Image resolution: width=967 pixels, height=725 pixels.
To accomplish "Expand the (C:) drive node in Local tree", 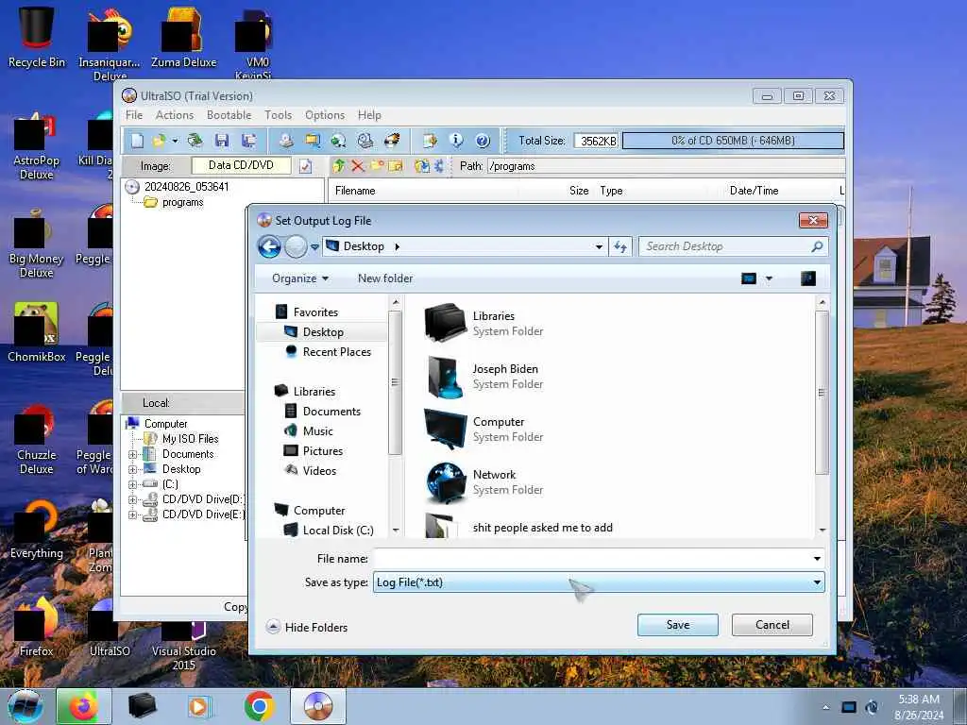I will point(132,484).
